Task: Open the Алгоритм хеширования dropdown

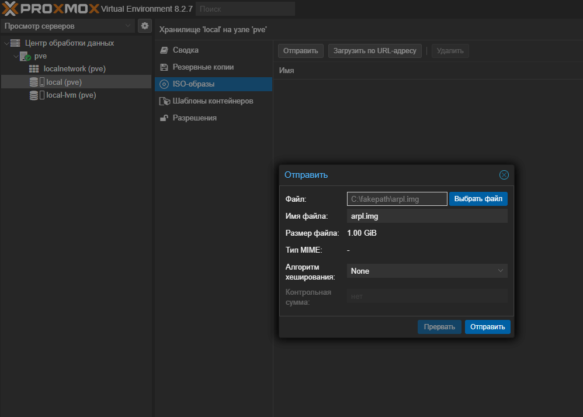Action: (x=427, y=271)
